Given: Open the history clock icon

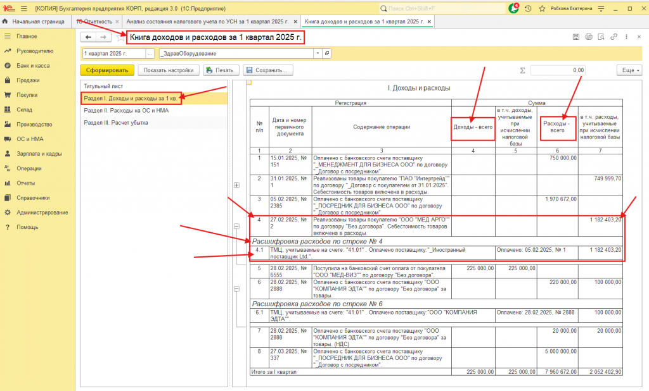Looking at the screenshot, I should [x=528, y=8].
